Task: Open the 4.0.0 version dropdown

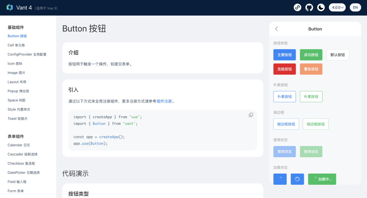Action: [337, 7]
